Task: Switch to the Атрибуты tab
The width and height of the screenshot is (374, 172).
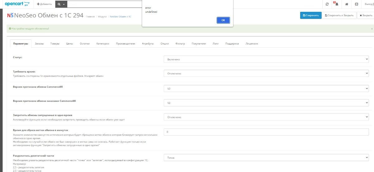Action: pos(148,44)
